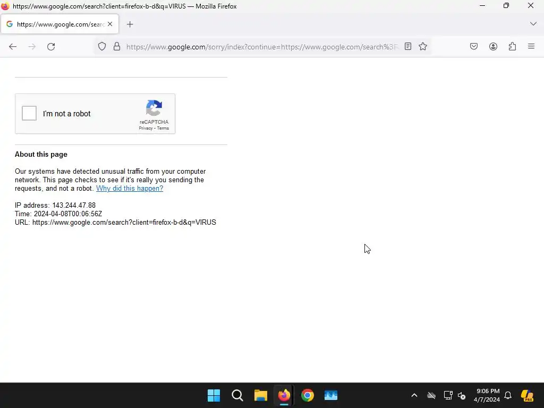Open Copilot preview icon
Screen dimensions: 544x408
[x=528, y=395]
